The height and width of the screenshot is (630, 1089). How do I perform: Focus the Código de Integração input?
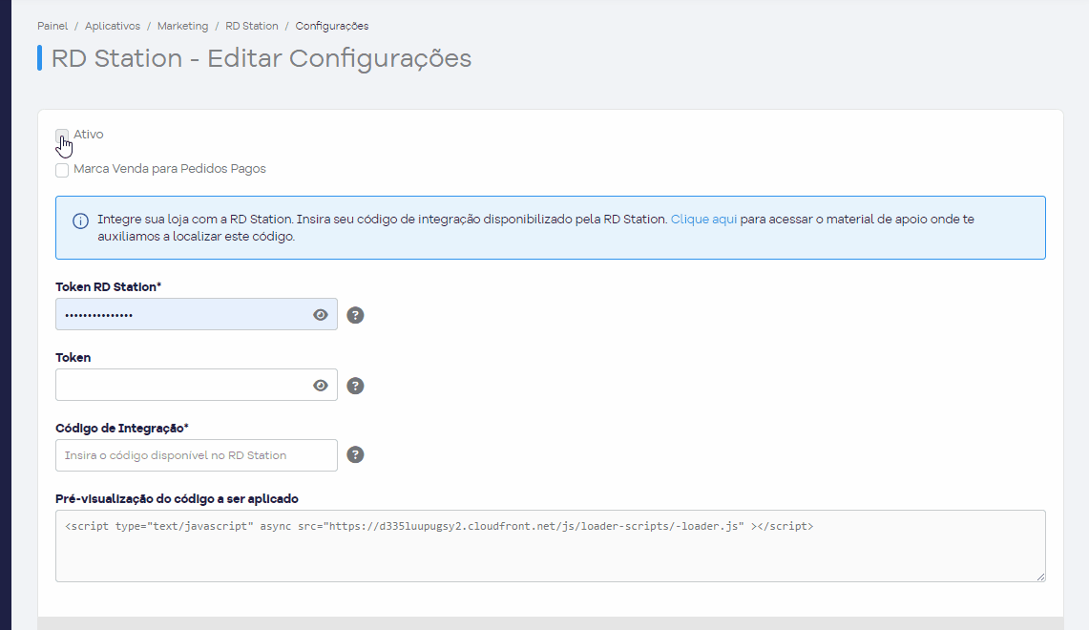(197, 455)
